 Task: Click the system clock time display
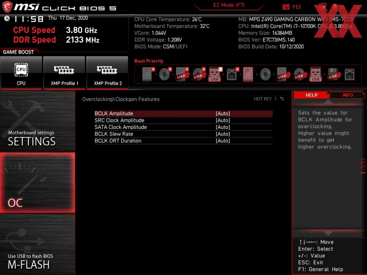(x=29, y=19)
